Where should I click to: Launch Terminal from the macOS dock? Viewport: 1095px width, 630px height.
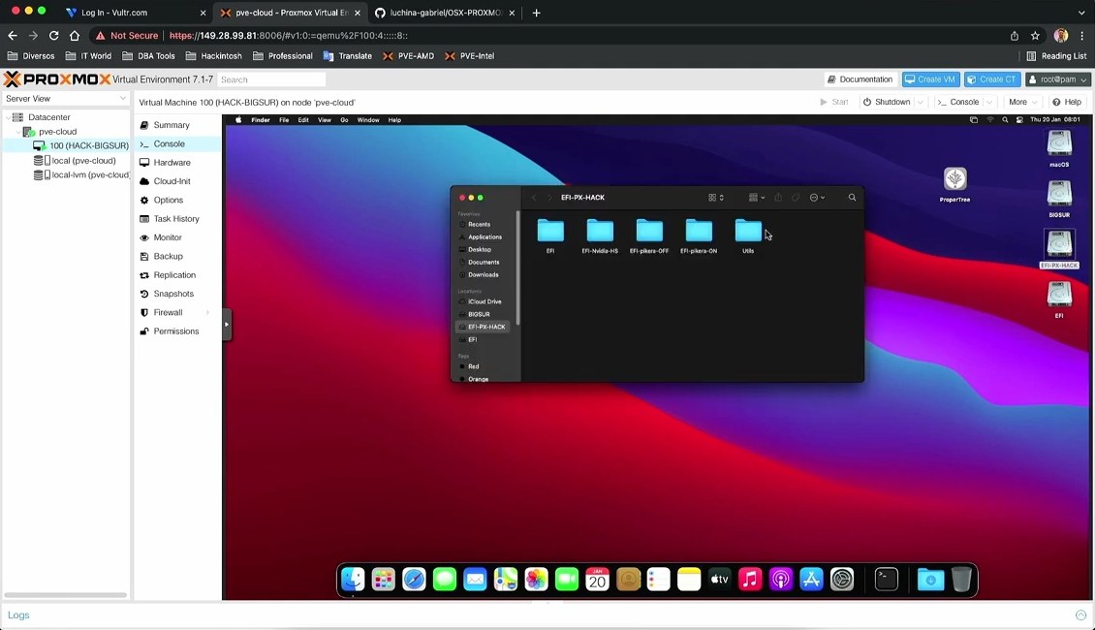[886, 579]
